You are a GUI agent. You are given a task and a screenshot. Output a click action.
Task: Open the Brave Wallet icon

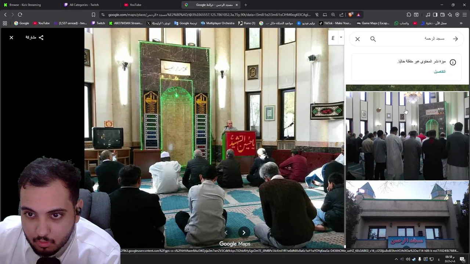[x=442, y=15]
